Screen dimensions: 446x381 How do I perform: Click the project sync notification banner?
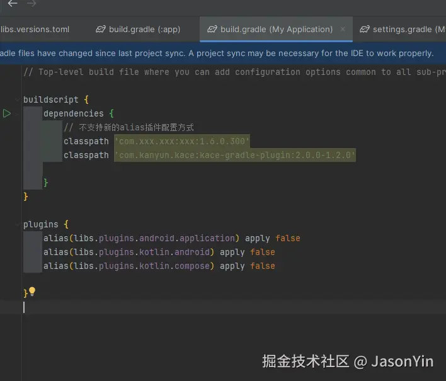click(223, 53)
